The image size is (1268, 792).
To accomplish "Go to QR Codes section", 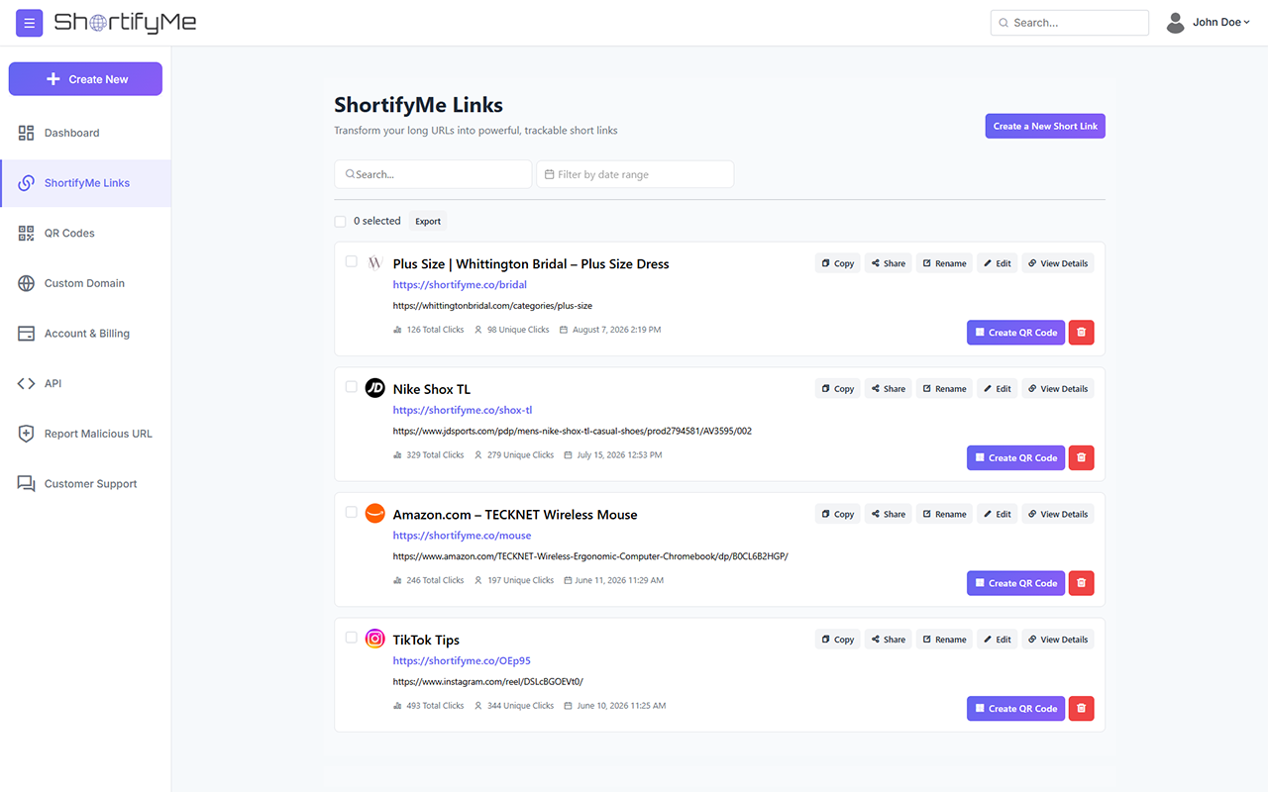I will [85, 233].
